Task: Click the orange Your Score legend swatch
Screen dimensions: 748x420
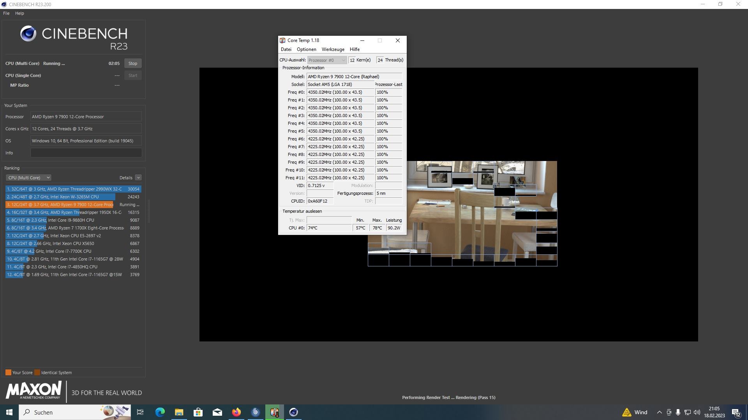Action: (8, 373)
